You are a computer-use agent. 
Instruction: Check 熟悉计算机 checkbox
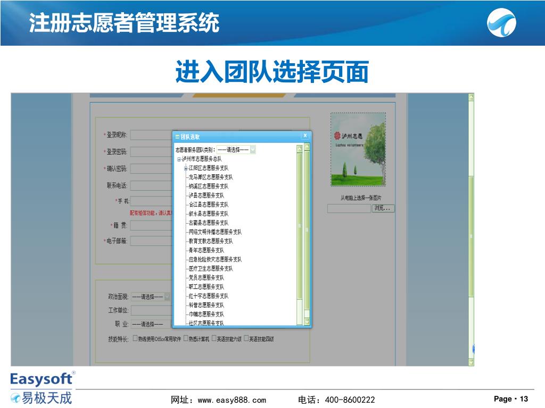[186, 338]
